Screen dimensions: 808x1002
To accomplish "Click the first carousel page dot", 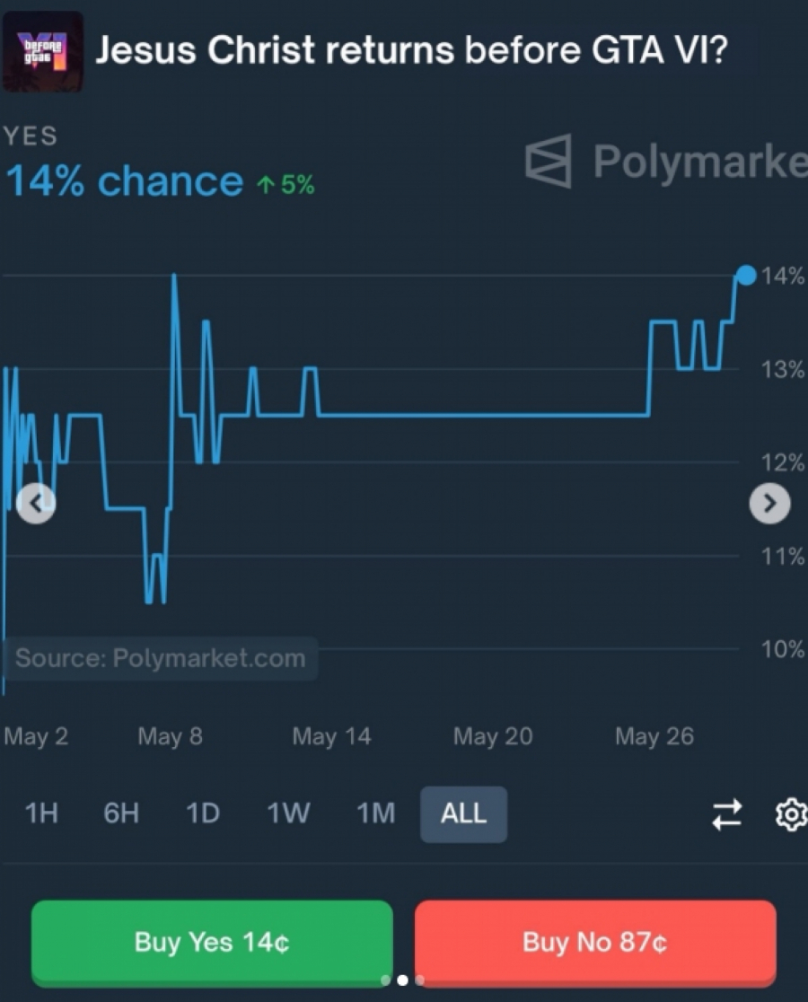I will [385, 980].
